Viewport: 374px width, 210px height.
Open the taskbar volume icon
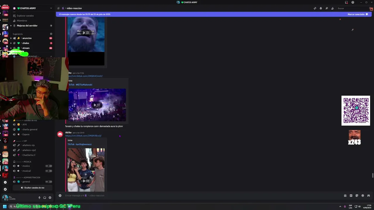pyautogui.click(x=359, y=206)
